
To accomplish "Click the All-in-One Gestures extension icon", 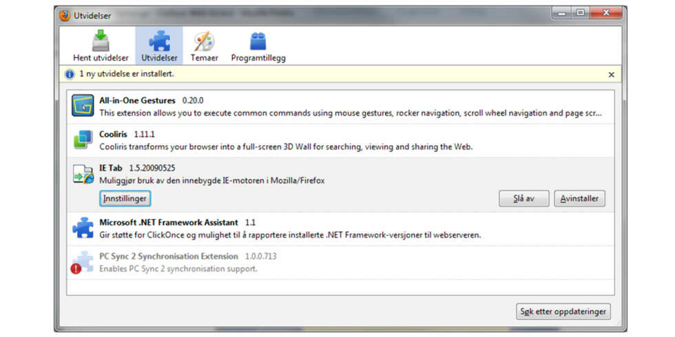I will point(83,106).
